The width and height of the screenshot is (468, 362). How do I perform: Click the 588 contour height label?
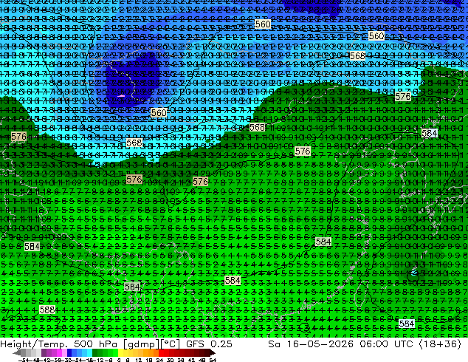point(47,310)
